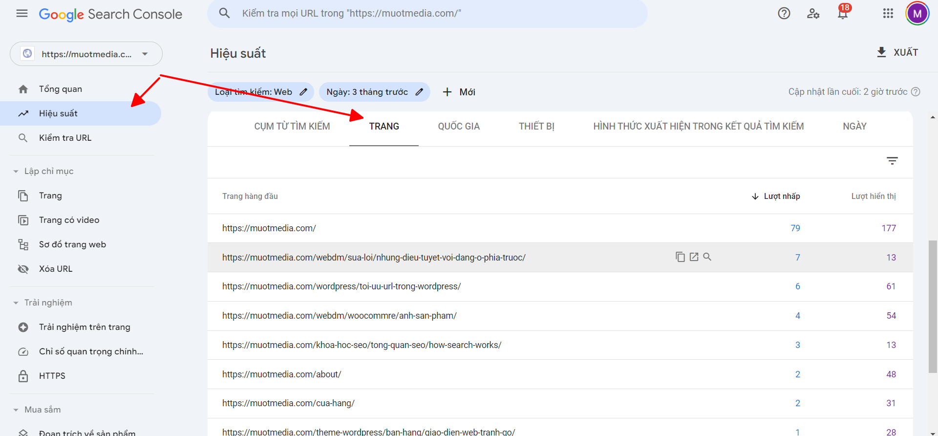The width and height of the screenshot is (938, 436).
Task: Click the export download icon
Action: pyautogui.click(x=881, y=52)
